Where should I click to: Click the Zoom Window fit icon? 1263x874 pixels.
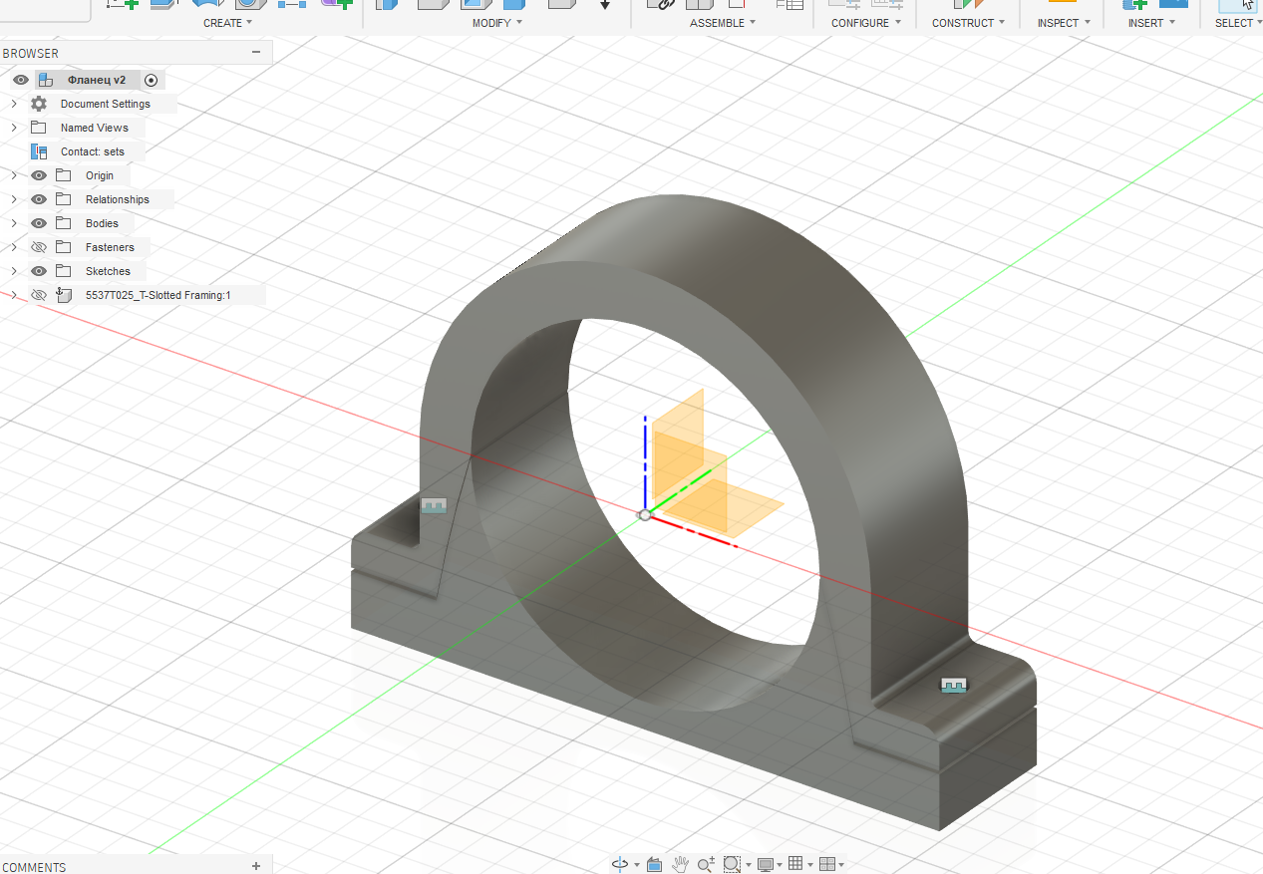click(732, 864)
